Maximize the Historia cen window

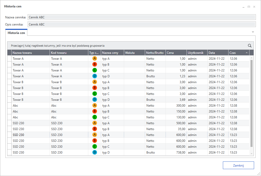[249, 7]
